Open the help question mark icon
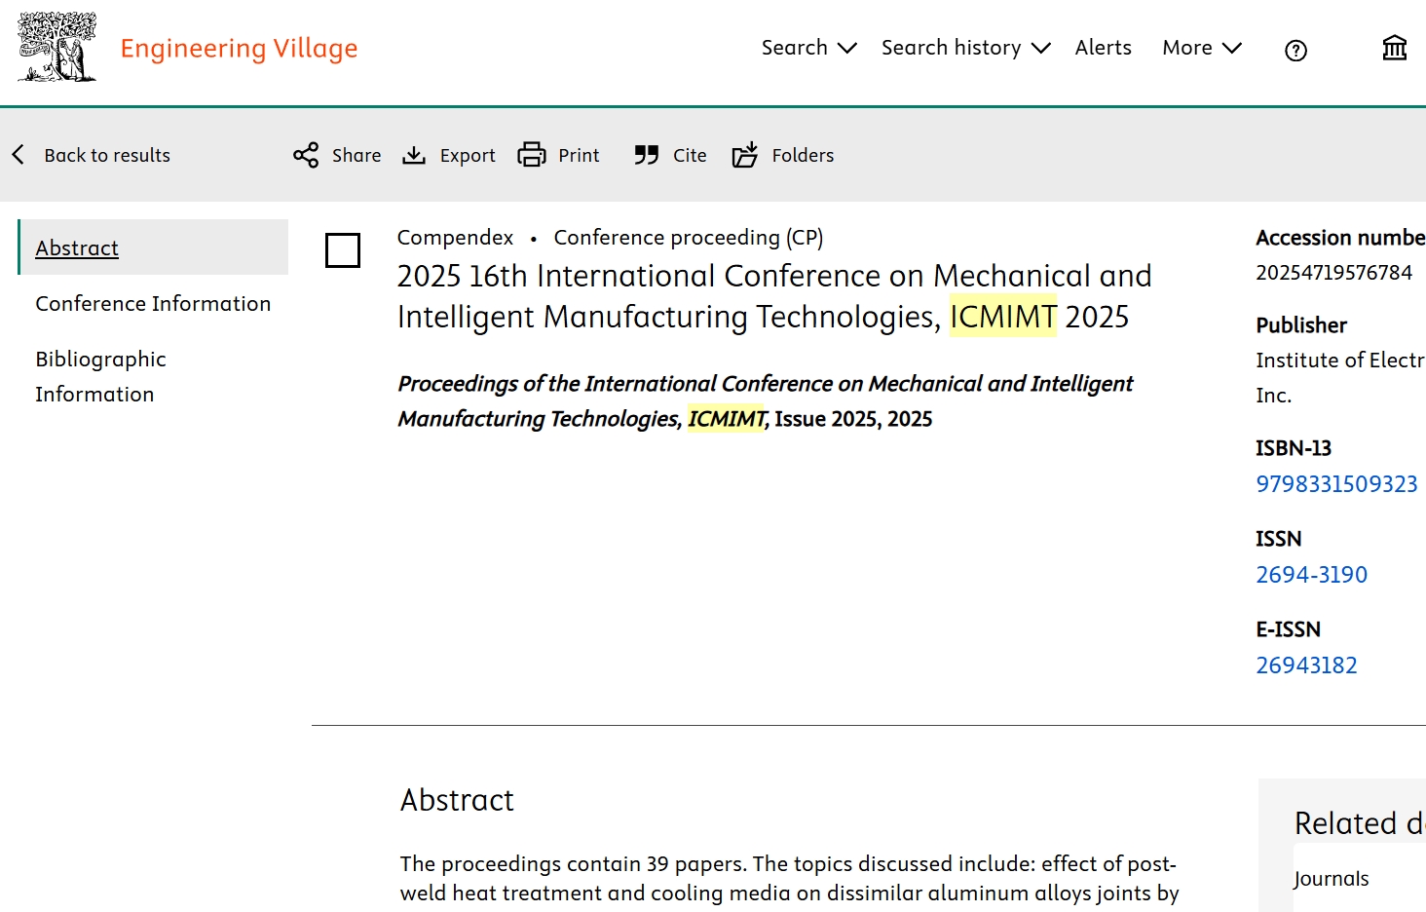 (x=1295, y=51)
